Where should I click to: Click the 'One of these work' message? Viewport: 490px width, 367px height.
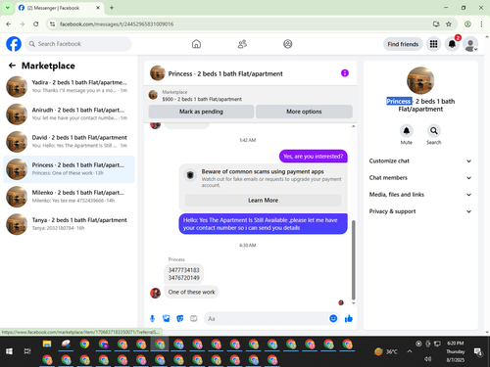191,292
